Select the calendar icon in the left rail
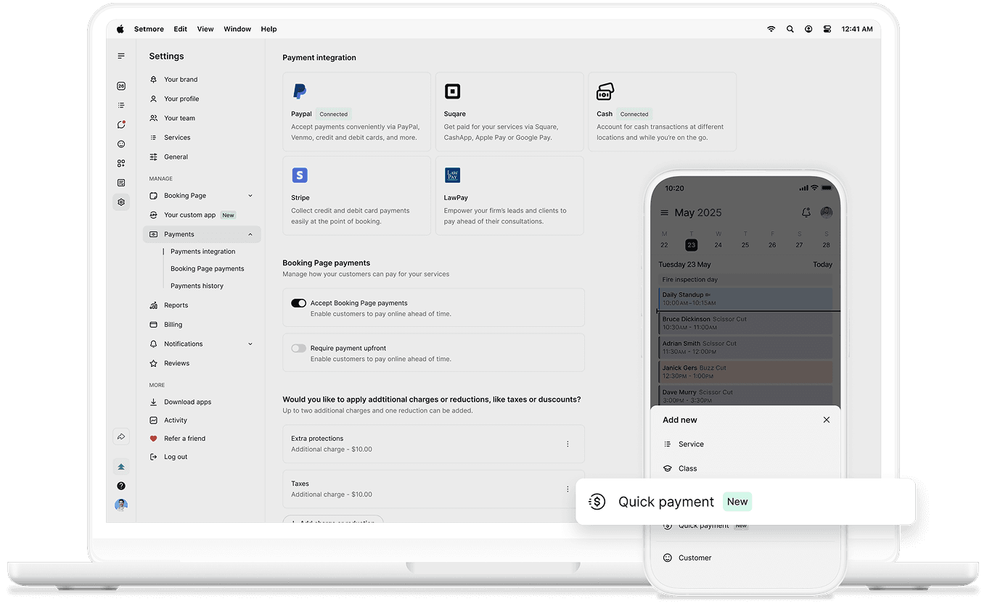 120,86
